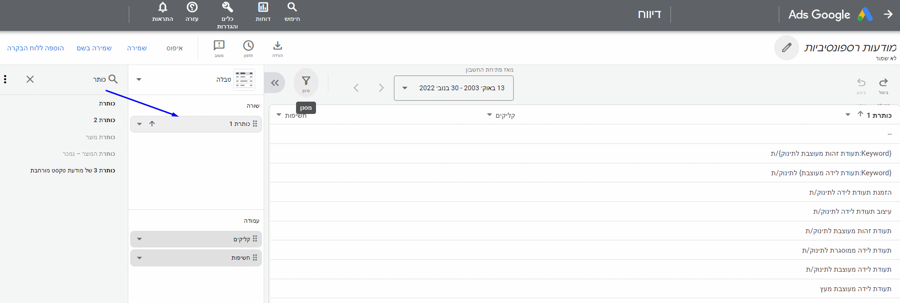Click the row הזמנת תעודת לידה לתינוק/ת
This screenshot has width=900, height=303.
[x=585, y=192]
